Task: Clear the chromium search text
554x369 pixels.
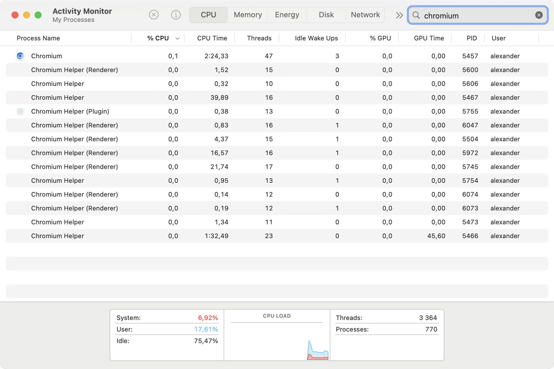Action: pos(539,15)
